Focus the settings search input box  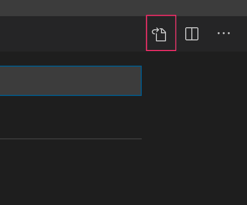tap(71, 81)
